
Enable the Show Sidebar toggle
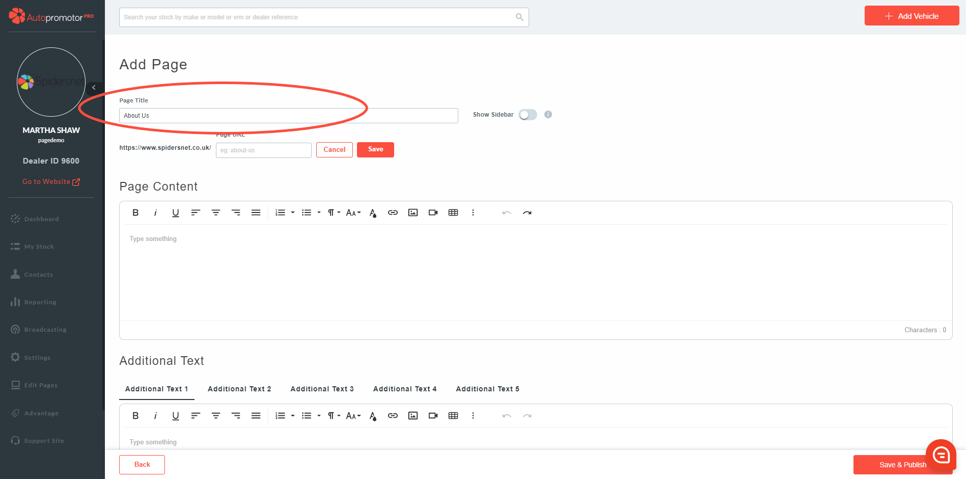click(x=528, y=115)
